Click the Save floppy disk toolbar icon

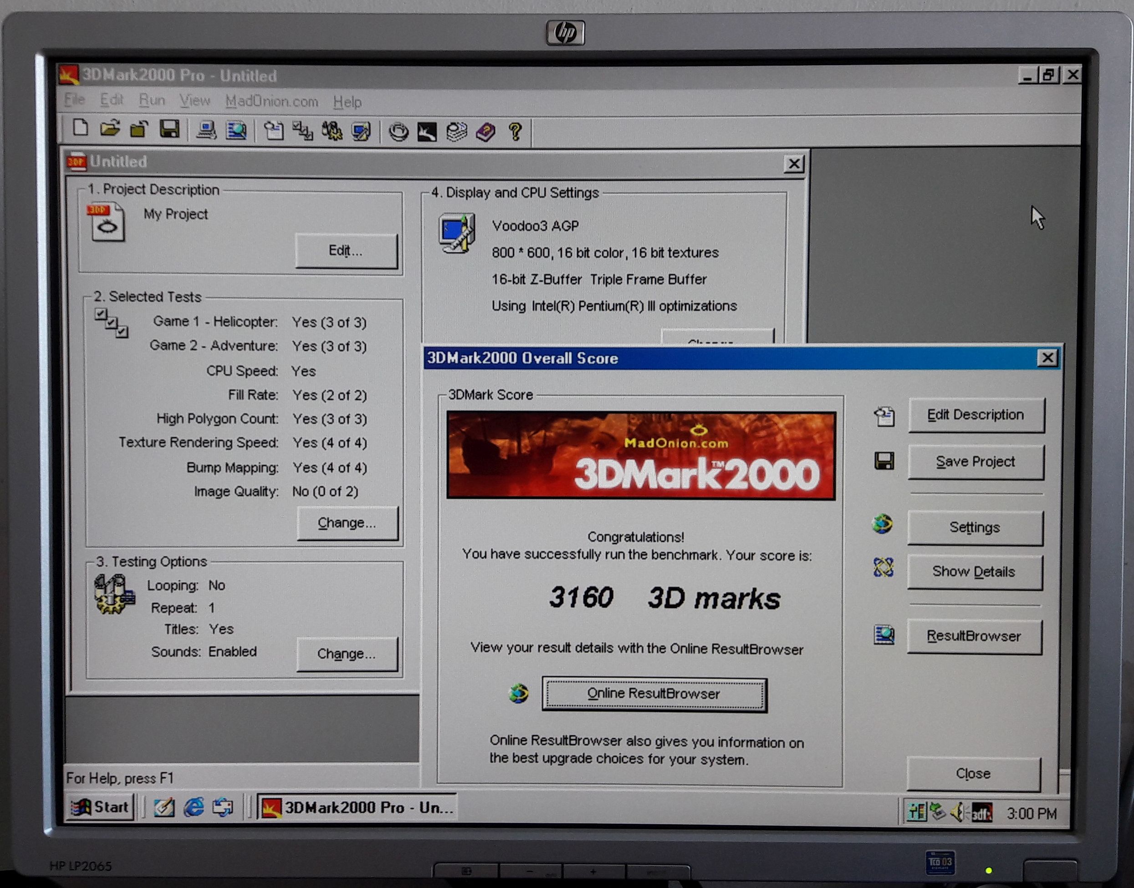click(169, 129)
